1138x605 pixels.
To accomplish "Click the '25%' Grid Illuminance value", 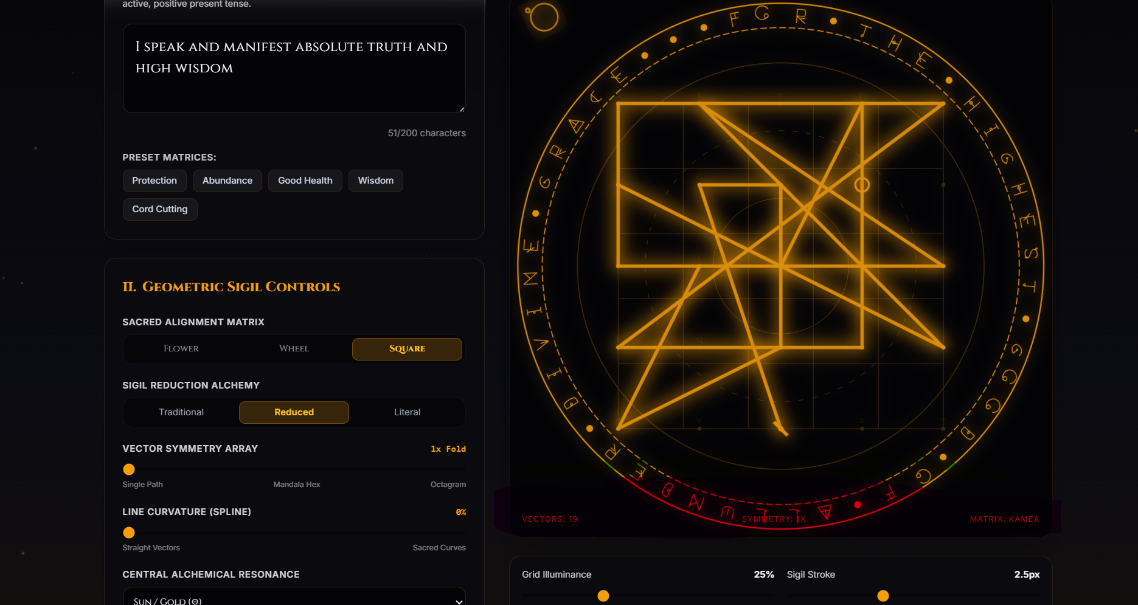I will 764,575.
